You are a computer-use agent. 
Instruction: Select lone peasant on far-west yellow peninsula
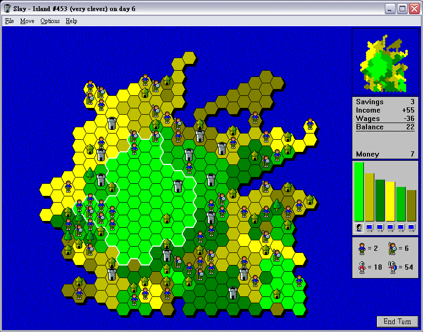[68, 186]
